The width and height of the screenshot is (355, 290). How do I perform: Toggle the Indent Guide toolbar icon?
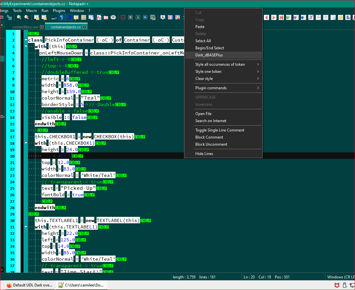(69, 17)
